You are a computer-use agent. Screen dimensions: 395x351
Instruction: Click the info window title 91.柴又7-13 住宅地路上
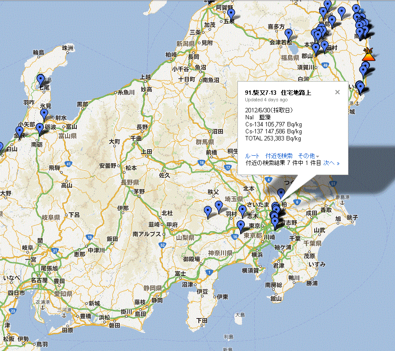coord(278,93)
